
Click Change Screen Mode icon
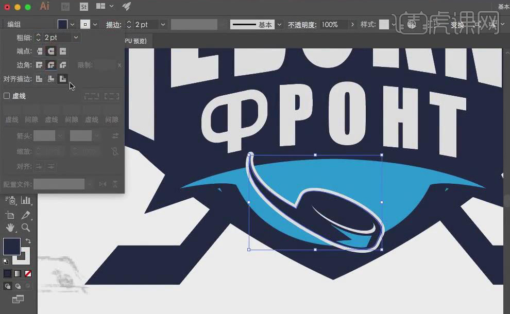18,299
